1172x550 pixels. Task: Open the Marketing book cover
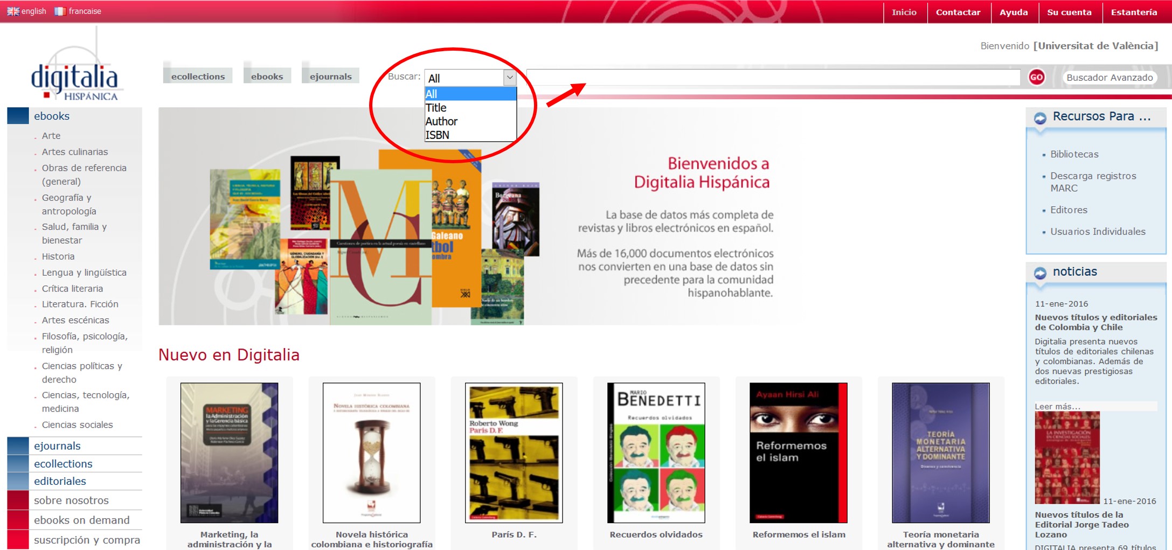[x=229, y=452]
